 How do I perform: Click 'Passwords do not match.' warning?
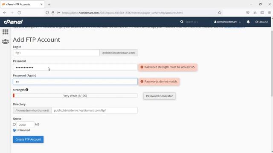[x=159, y=82]
